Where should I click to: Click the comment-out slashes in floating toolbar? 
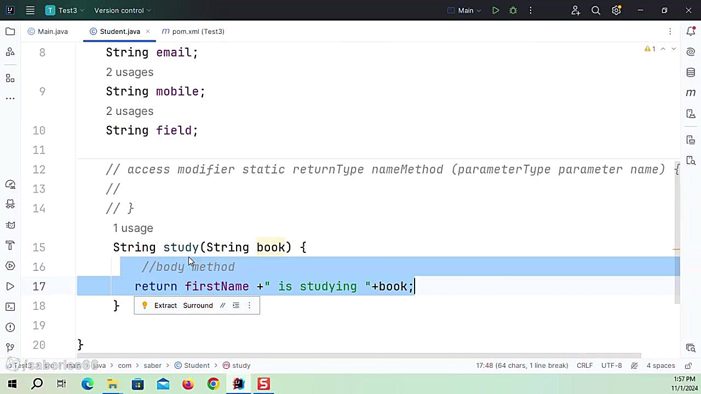(222, 305)
